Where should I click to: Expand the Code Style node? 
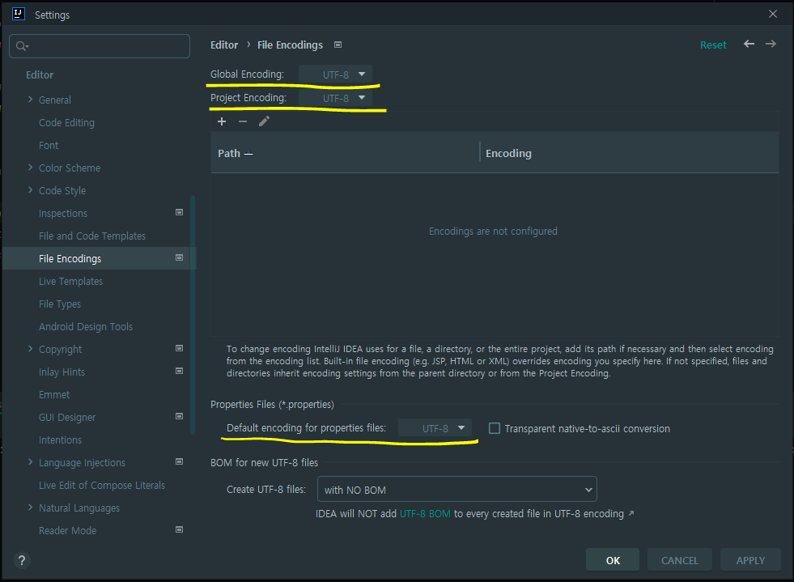click(x=31, y=190)
